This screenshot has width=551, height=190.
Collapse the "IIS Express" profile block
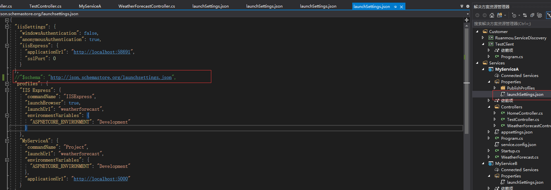click(x=7, y=90)
